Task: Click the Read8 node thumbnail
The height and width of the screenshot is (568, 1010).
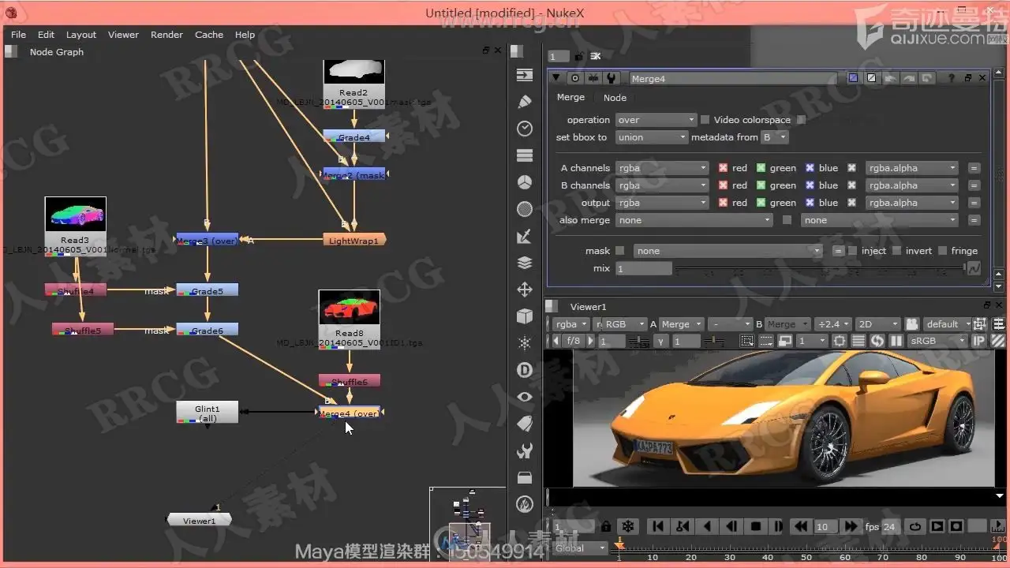Action: tap(350, 308)
